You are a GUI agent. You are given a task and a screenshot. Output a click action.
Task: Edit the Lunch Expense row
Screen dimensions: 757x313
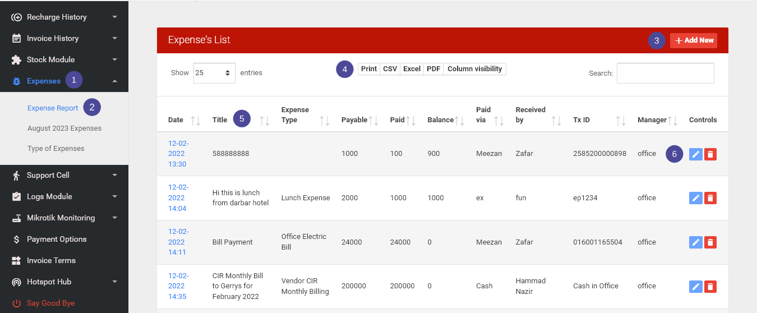tap(695, 198)
